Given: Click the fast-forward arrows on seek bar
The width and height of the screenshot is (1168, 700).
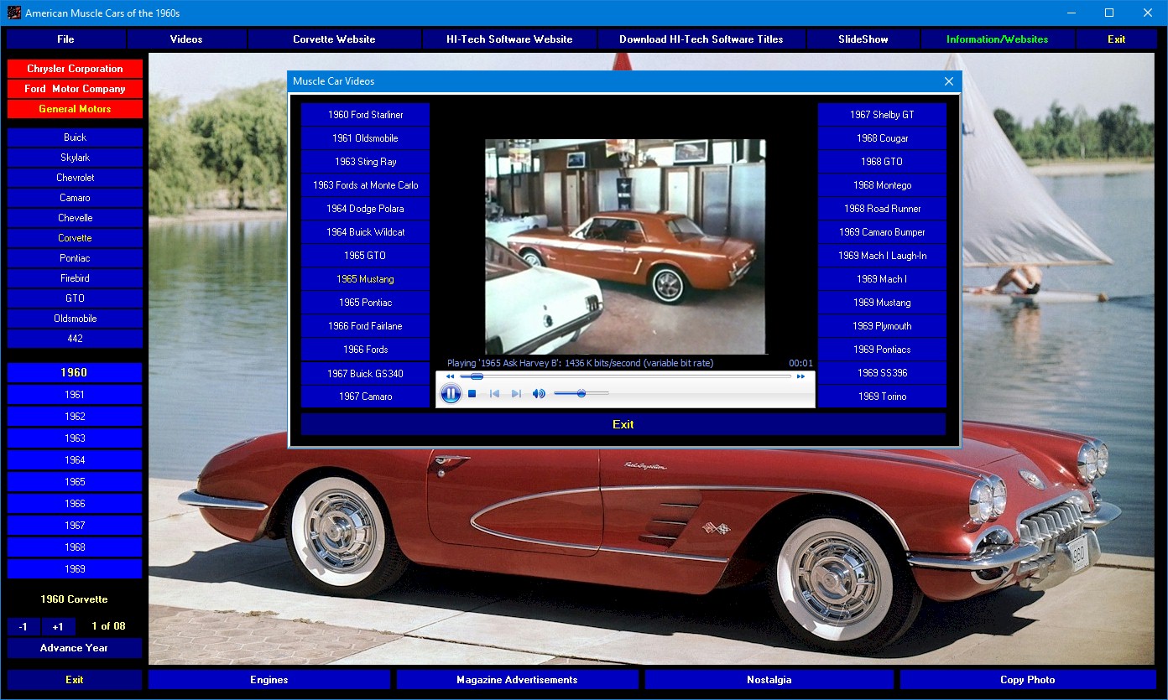Looking at the screenshot, I should coord(801,376).
